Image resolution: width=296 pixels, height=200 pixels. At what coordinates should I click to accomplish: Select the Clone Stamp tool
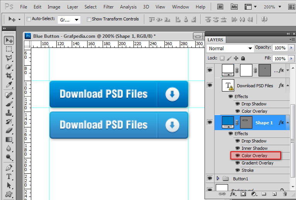(x=9, y=113)
